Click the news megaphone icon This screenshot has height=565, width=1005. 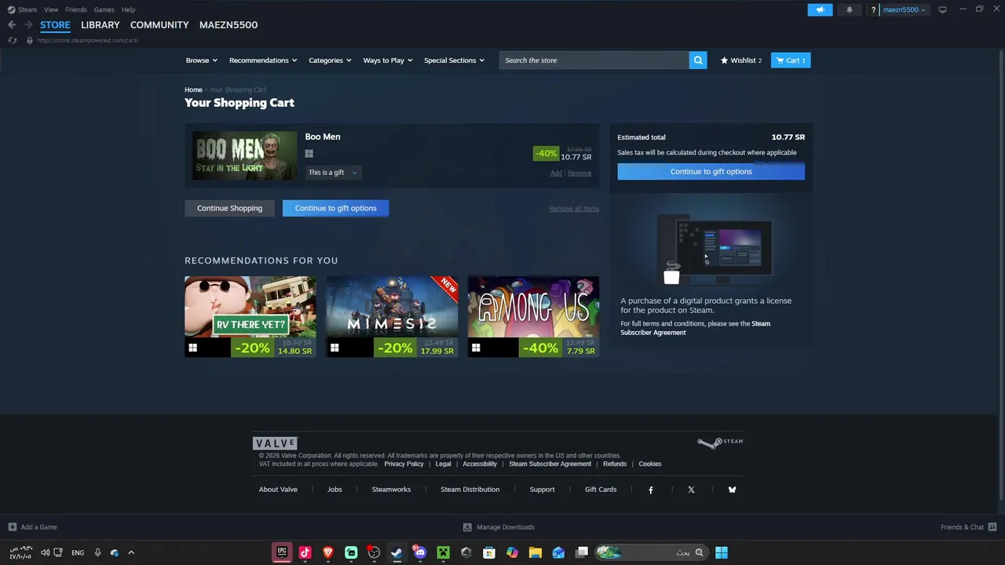[x=820, y=9]
